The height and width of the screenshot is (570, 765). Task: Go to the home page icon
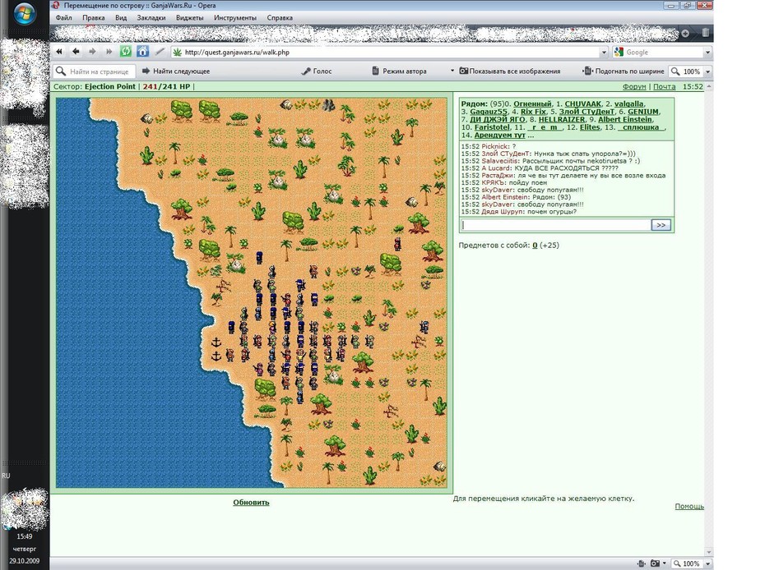coord(142,52)
